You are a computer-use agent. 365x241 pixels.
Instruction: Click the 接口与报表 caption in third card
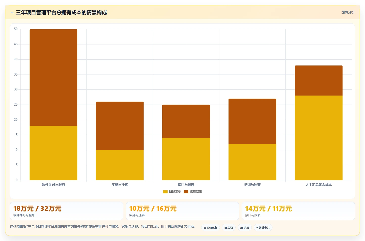pos(253,215)
